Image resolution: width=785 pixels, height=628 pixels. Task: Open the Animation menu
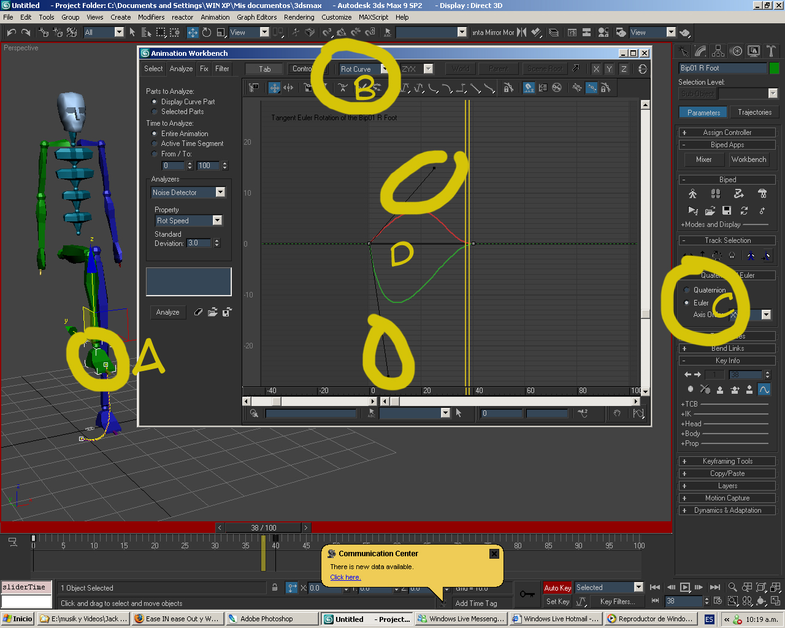(215, 17)
